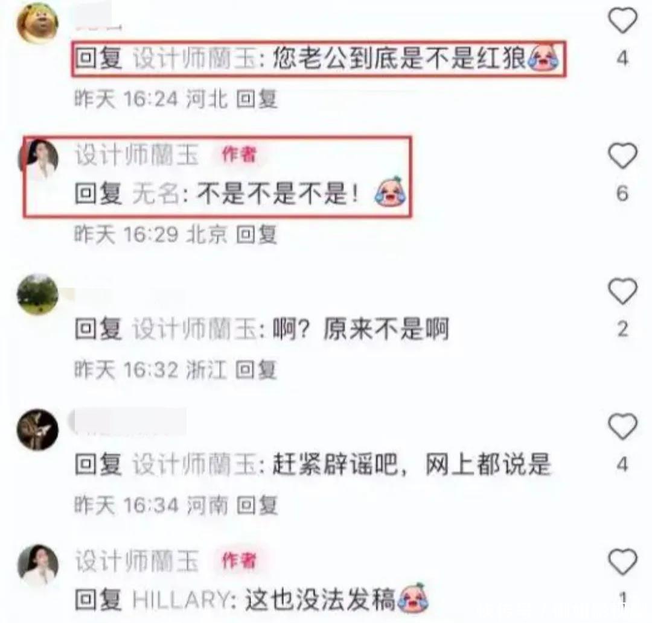
Task: Open the dark brown avatar profile
Action: click(37, 430)
